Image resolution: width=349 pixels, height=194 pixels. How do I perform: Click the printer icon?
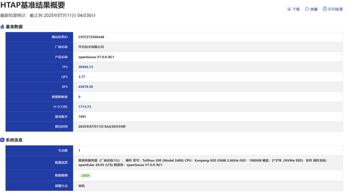[325, 9]
